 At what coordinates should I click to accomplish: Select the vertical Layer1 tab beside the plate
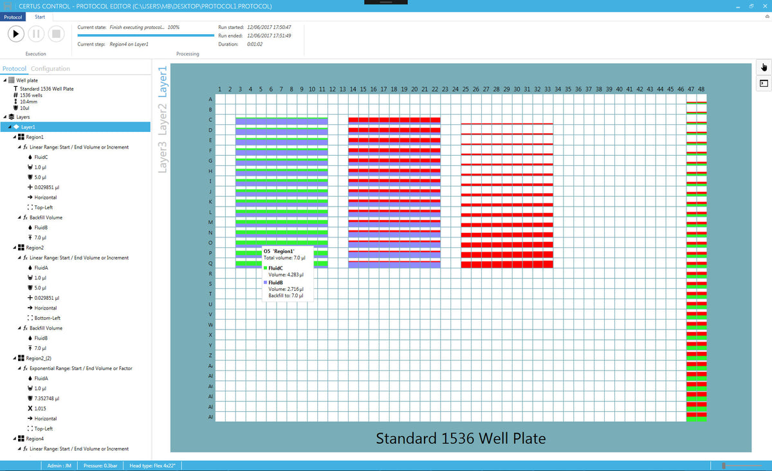(x=163, y=81)
